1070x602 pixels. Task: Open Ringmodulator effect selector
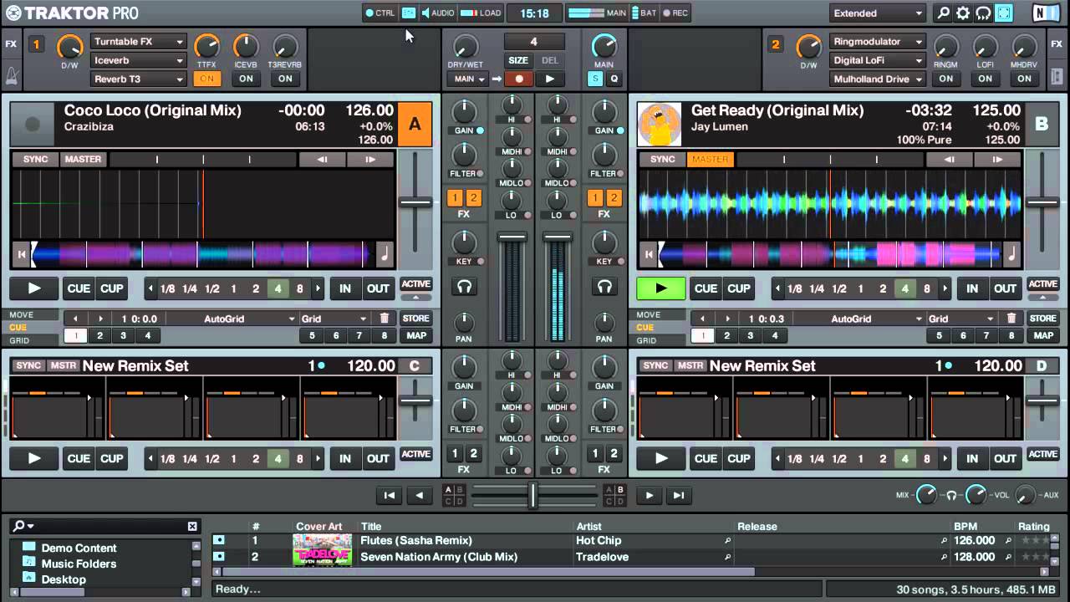[878, 41]
